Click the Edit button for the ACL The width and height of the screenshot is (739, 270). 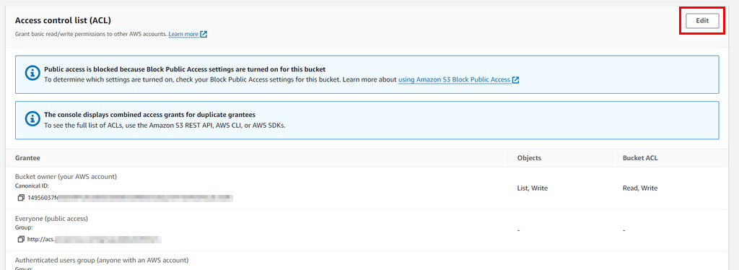pyautogui.click(x=702, y=21)
